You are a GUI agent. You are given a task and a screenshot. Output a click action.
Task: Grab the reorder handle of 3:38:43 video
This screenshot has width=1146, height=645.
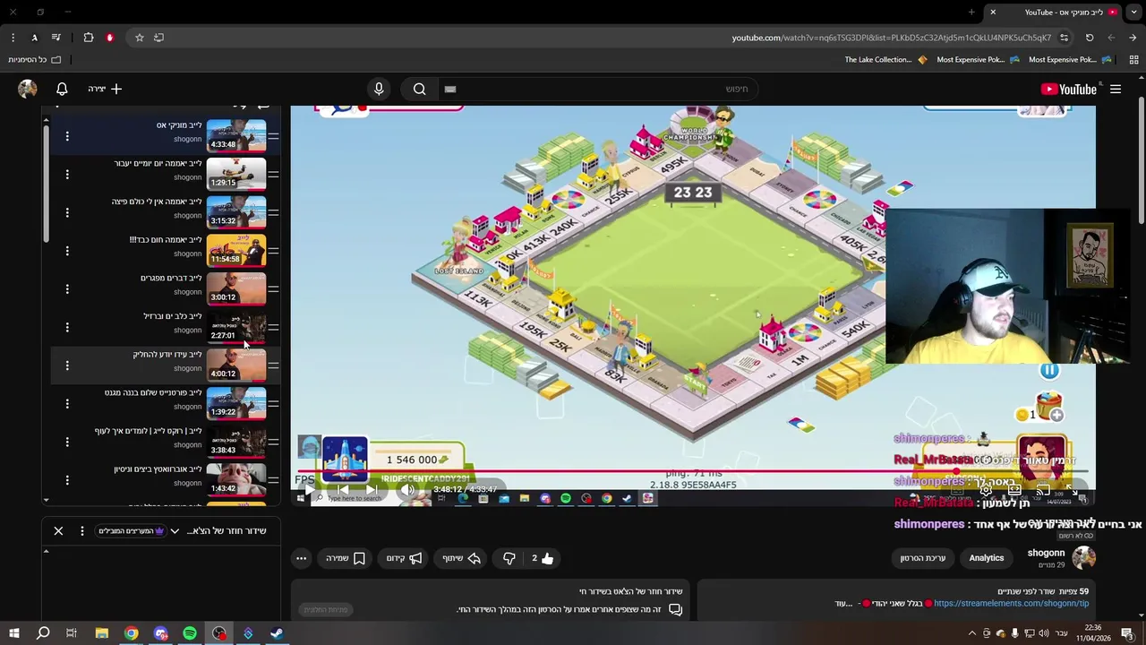pos(273,443)
